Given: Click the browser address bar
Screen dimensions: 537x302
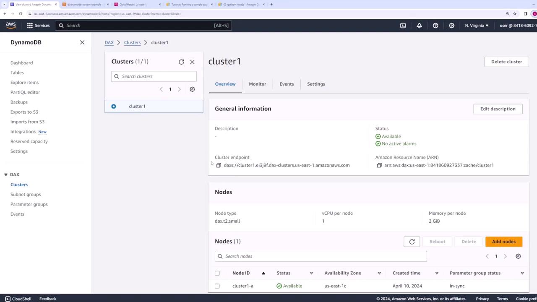Looking at the screenshot, I should [x=264, y=14].
